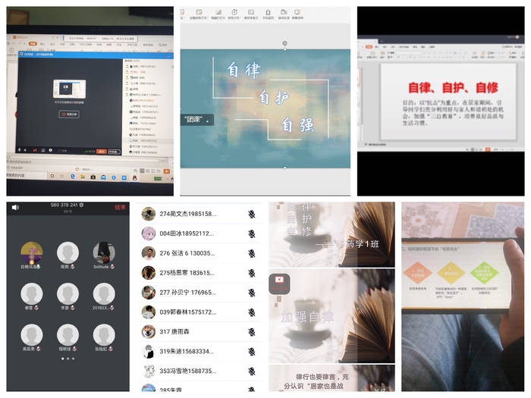Click the red stop sharing floating icon
The height and width of the screenshot is (398, 531).
coord(279,284)
